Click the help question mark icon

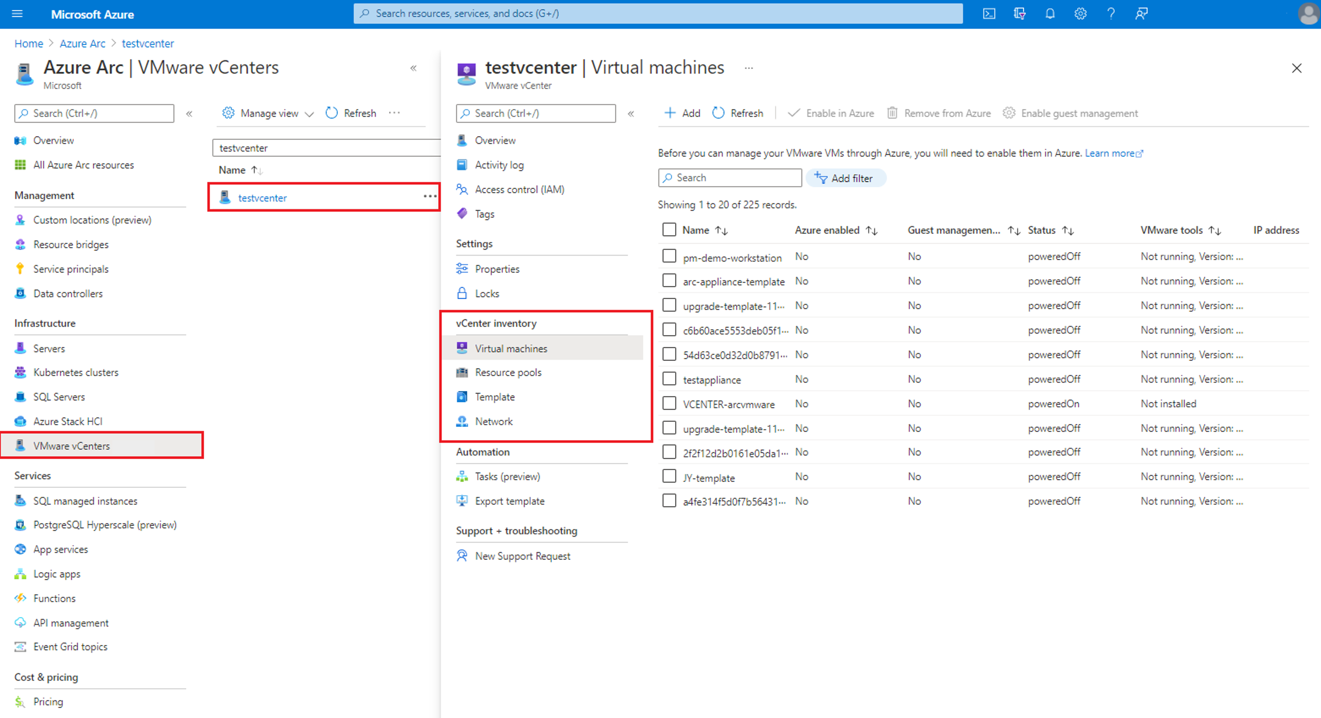1111,14
